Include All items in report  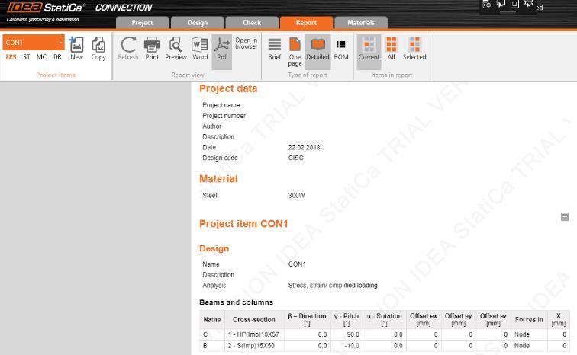pos(392,48)
